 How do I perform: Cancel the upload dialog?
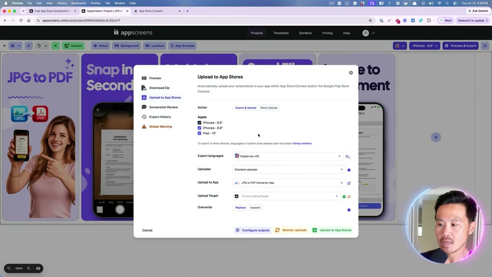[x=147, y=230]
